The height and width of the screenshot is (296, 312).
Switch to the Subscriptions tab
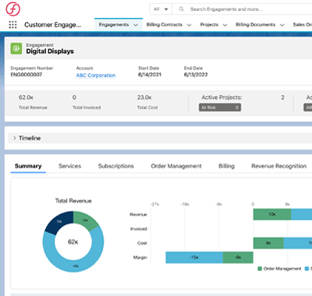116,166
